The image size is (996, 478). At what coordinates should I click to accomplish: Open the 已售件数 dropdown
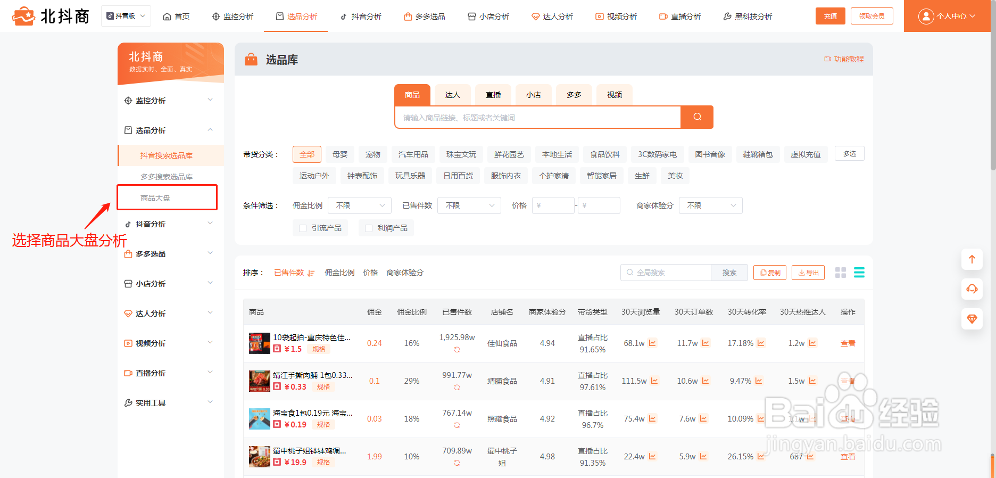[x=469, y=205]
